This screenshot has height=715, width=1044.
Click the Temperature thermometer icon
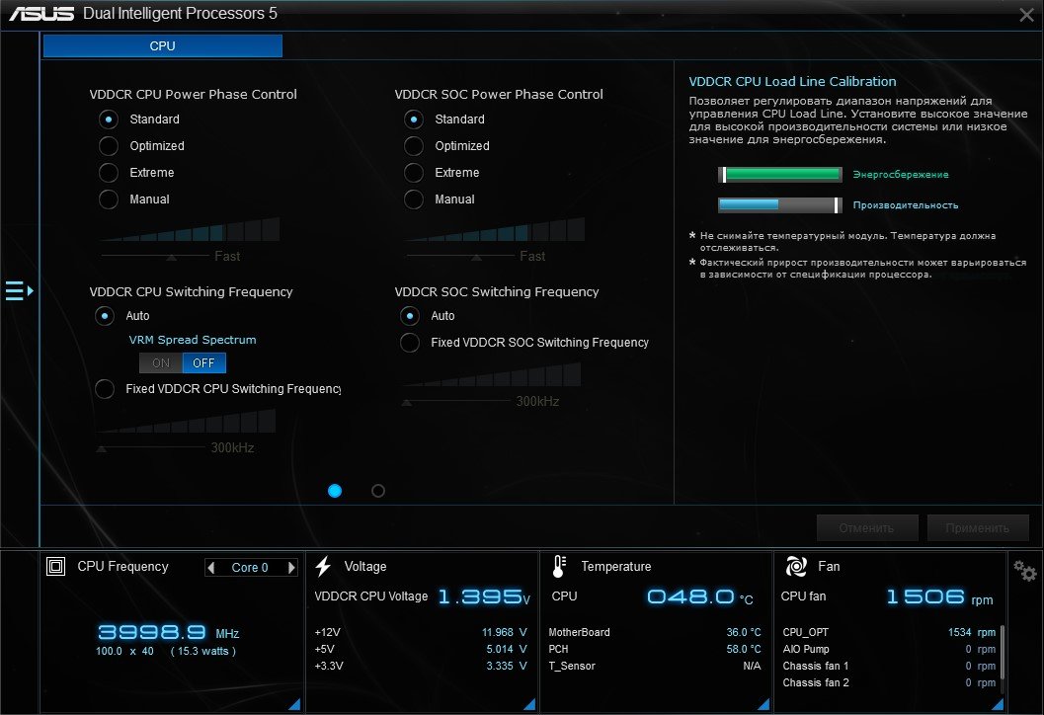559,567
